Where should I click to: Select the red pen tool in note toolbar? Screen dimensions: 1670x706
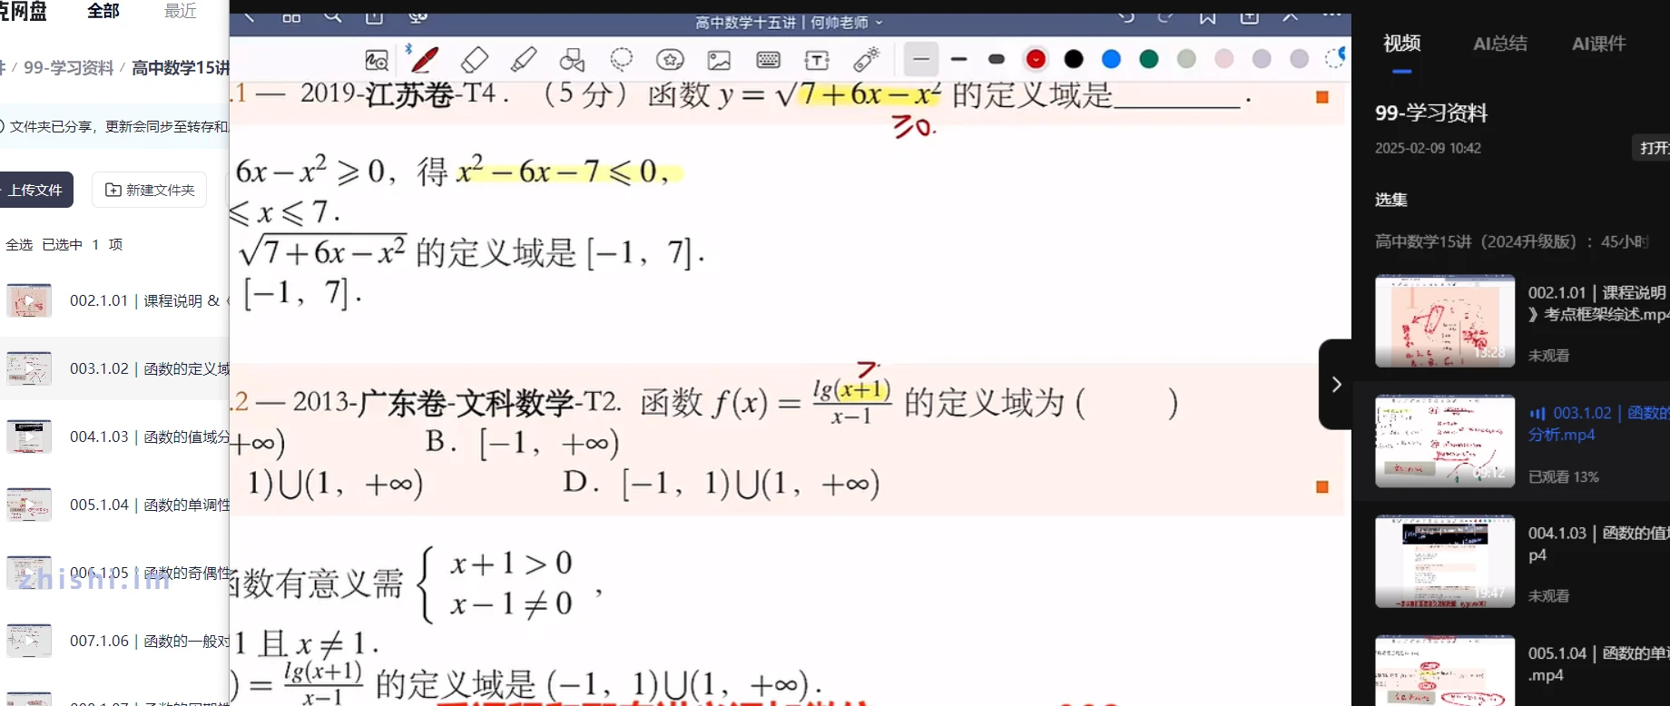pyautogui.click(x=424, y=60)
